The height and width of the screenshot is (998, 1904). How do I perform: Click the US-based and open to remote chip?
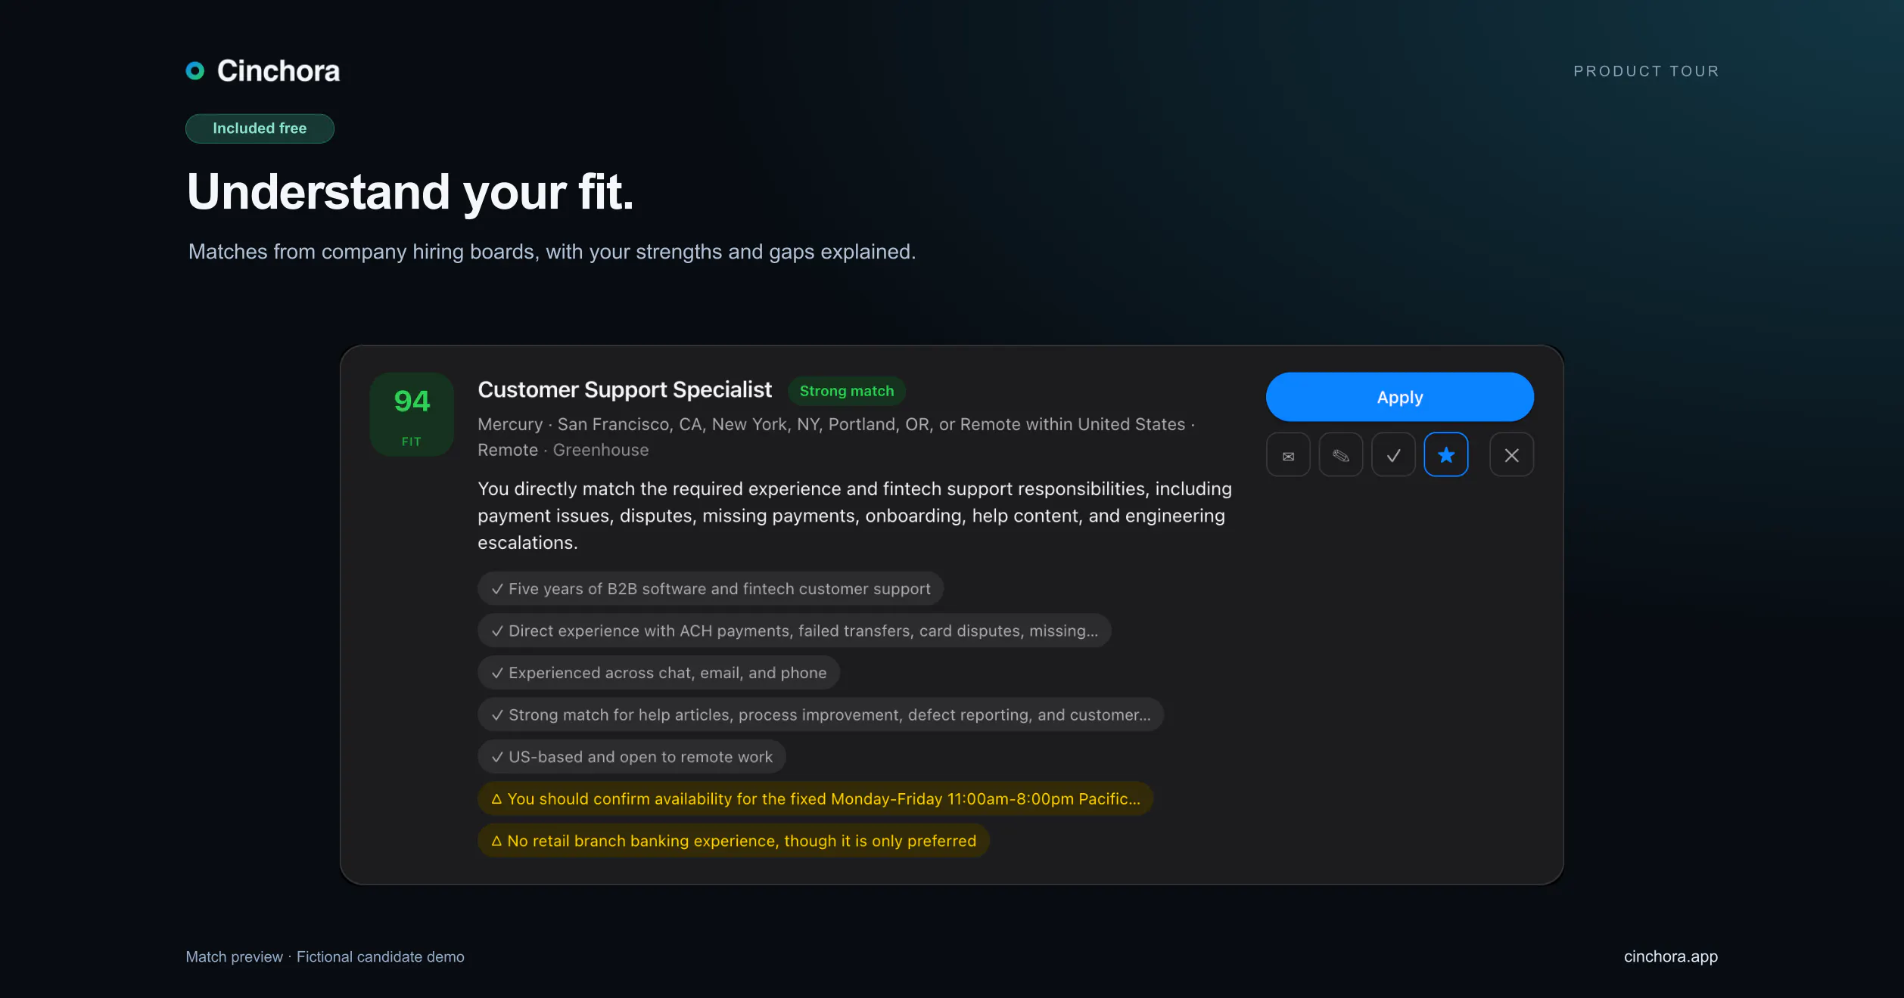(631, 757)
